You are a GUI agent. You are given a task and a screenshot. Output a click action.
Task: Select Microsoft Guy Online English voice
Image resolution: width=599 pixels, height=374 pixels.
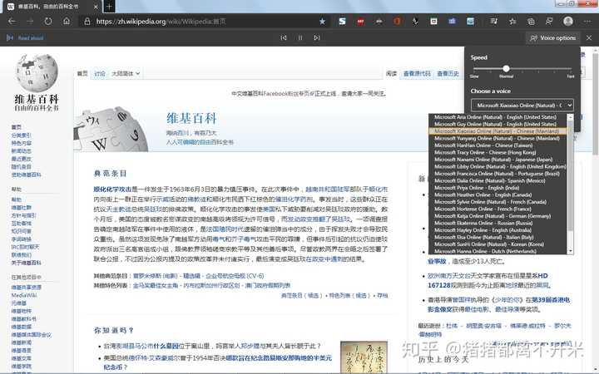498,124
